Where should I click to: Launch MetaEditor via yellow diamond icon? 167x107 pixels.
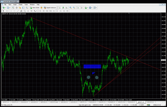(41, 8)
